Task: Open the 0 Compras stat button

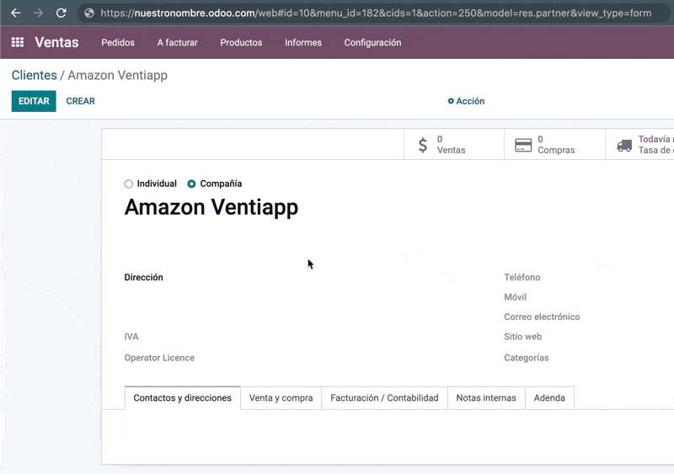Action: [554, 145]
